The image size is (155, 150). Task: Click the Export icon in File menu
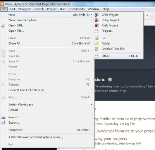pos(3,122)
